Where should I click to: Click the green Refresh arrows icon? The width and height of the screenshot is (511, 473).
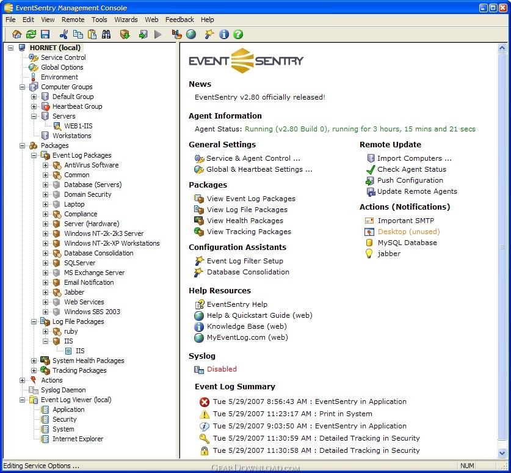click(x=31, y=34)
